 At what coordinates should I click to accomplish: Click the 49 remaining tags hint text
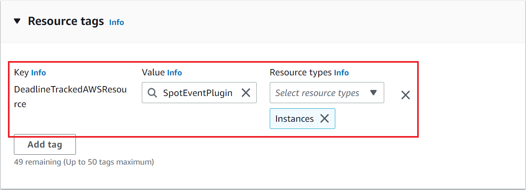click(84, 162)
